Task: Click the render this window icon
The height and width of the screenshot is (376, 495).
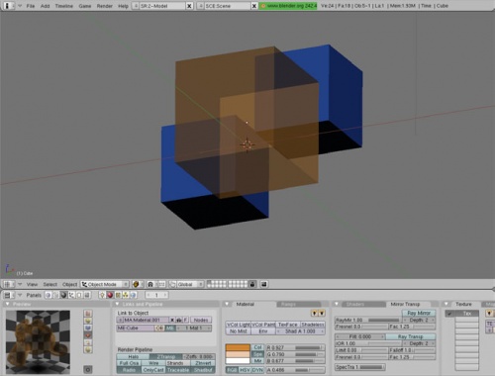Action: pos(264,284)
